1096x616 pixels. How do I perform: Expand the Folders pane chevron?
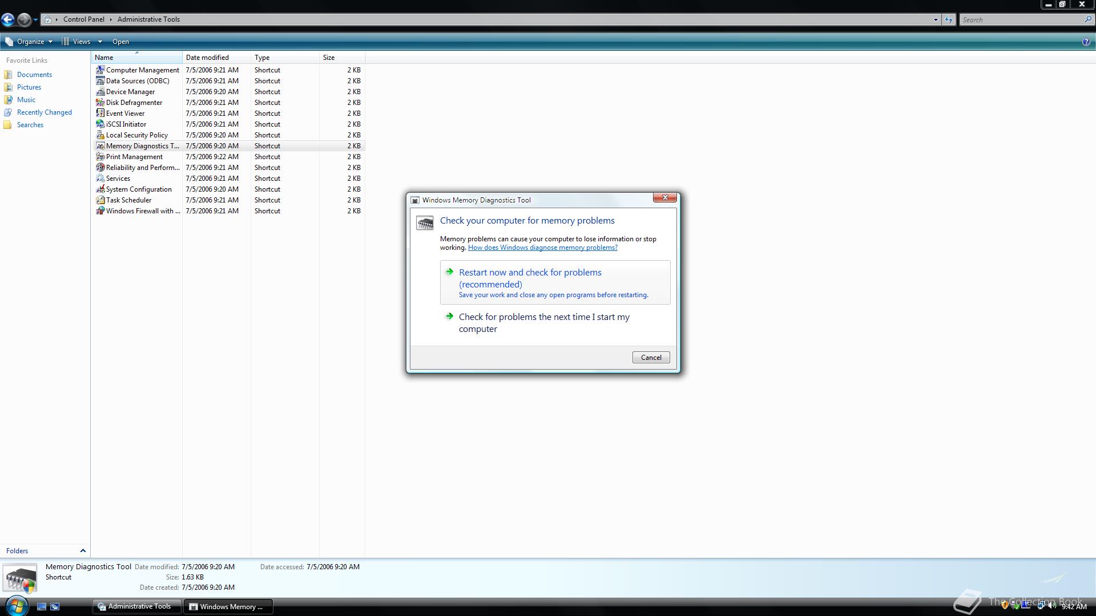click(x=83, y=551)
